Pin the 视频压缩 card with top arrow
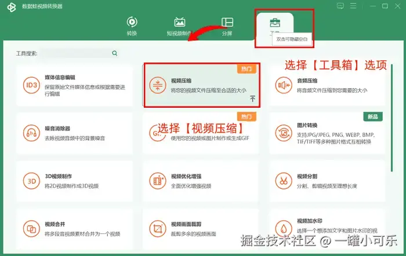406x256 pixels. coord(252,98)
